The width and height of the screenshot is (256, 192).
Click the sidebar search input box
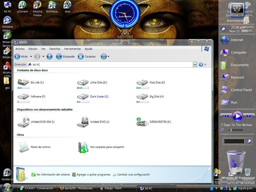[x=234, y=141]
